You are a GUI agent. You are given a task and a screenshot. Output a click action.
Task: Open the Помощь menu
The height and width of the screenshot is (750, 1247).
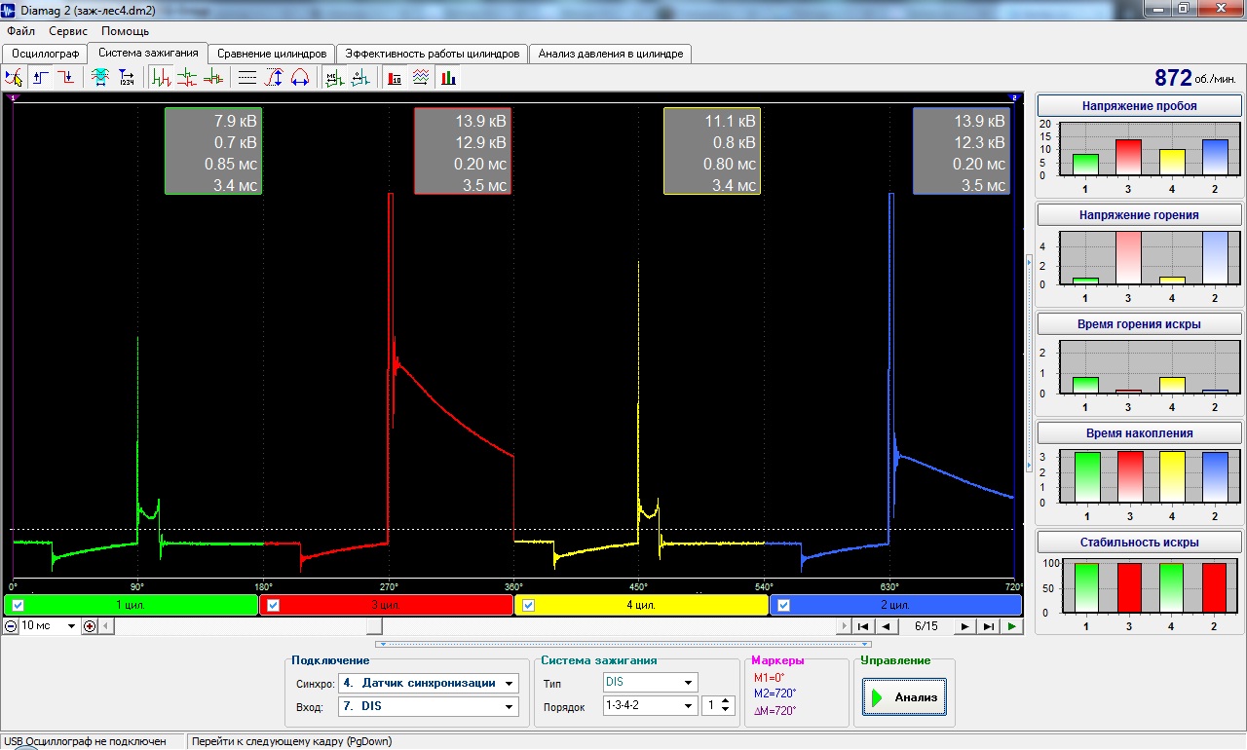125,31
